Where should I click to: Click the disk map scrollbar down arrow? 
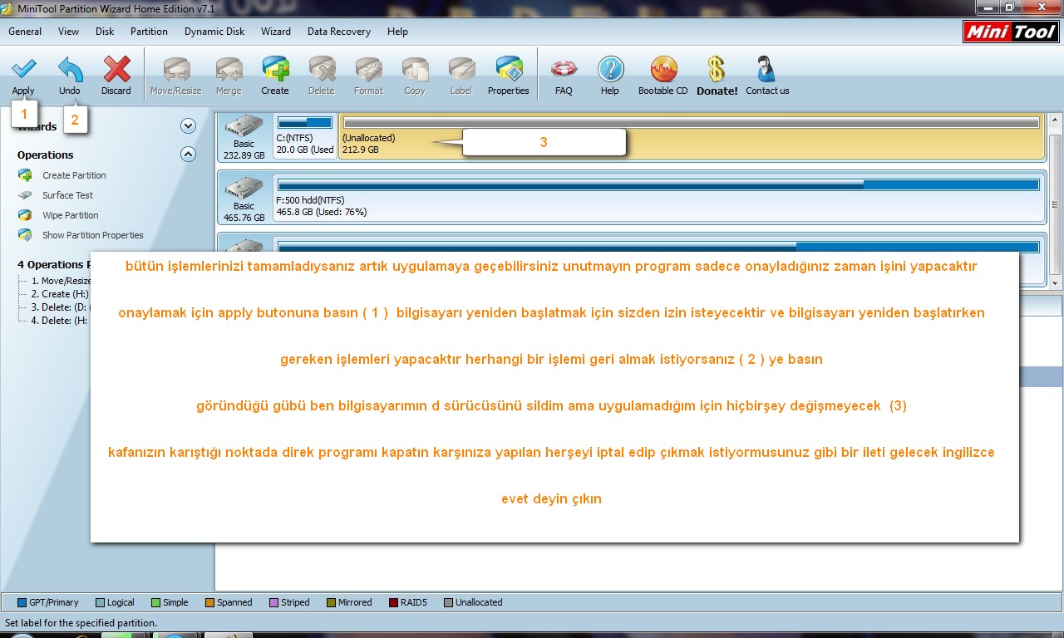click(1056, 282)
